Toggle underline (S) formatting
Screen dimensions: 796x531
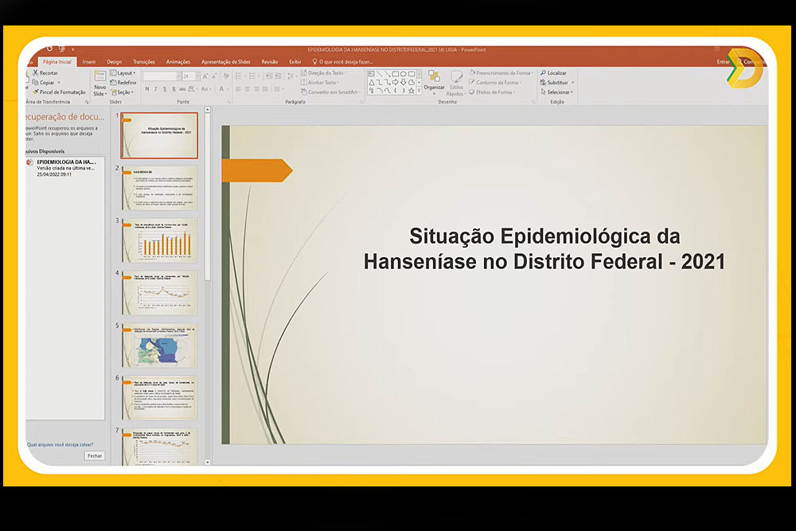click(164, 89)
